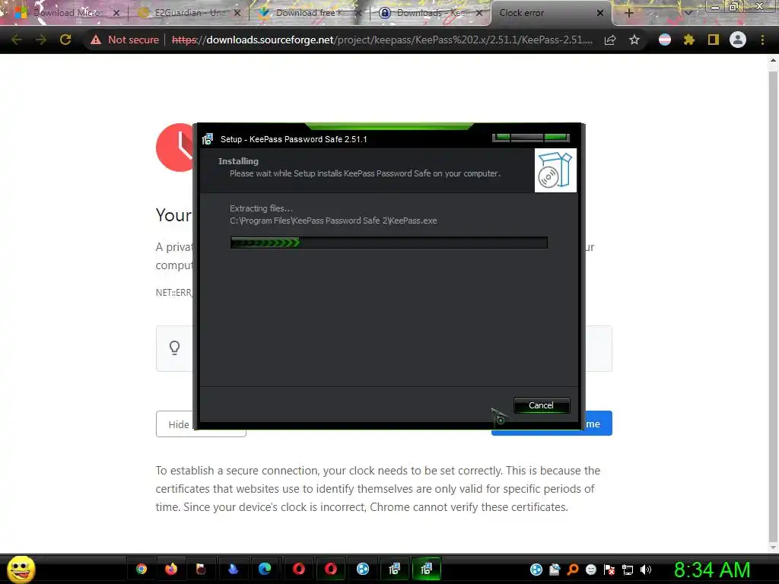Click the network tray icon

coord(628,570)
